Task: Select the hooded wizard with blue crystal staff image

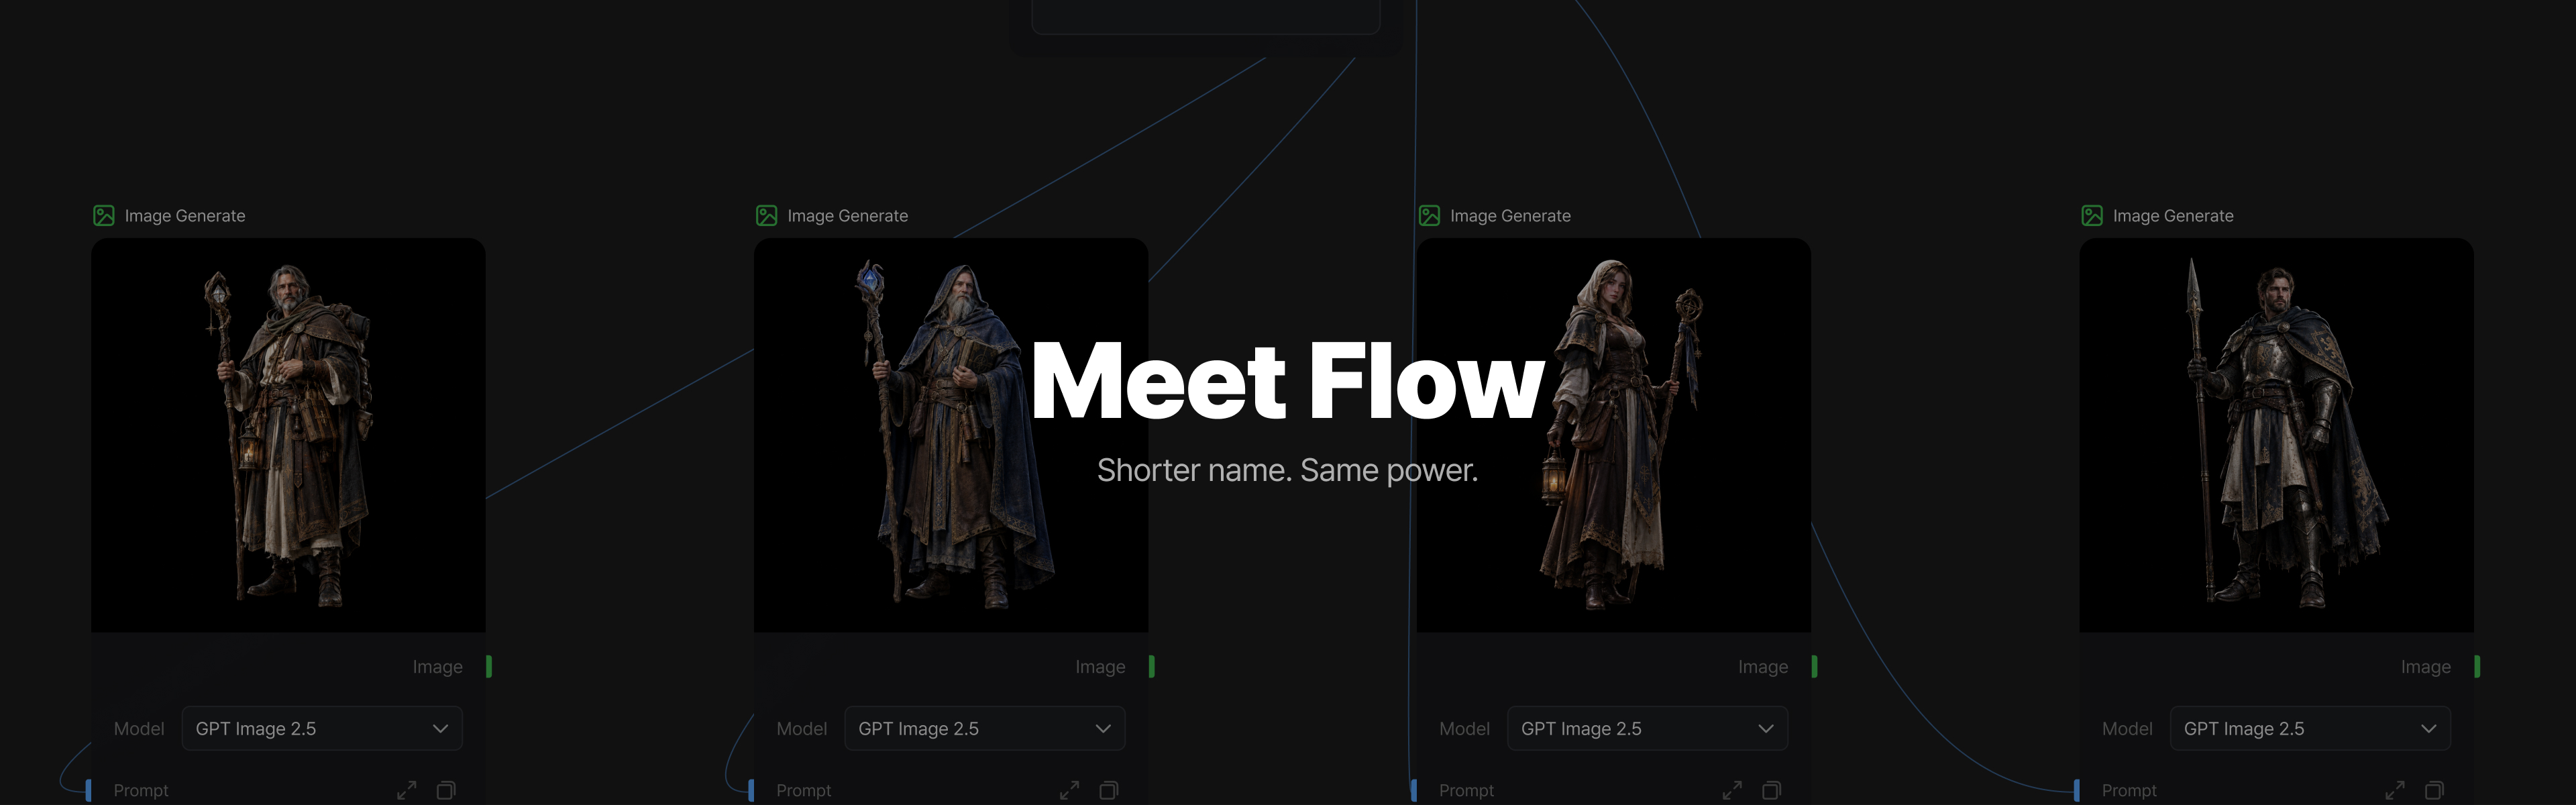Action: pos(951,435)
